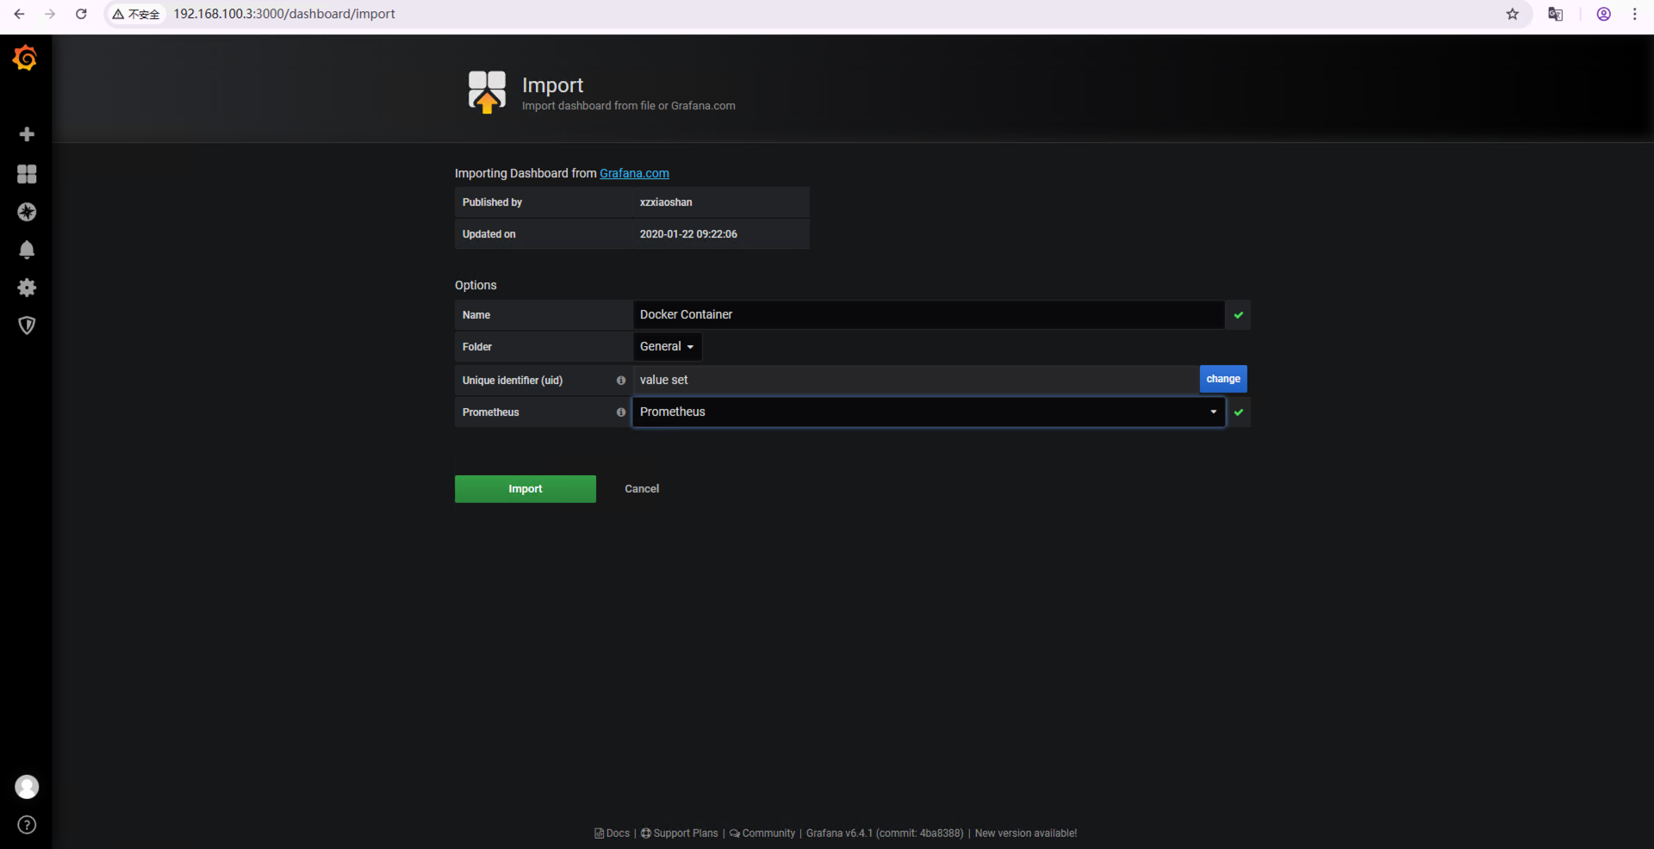Screen dimensions: 1654x849
Task: Open the Alerting bell icon
Action: [27, 250]
